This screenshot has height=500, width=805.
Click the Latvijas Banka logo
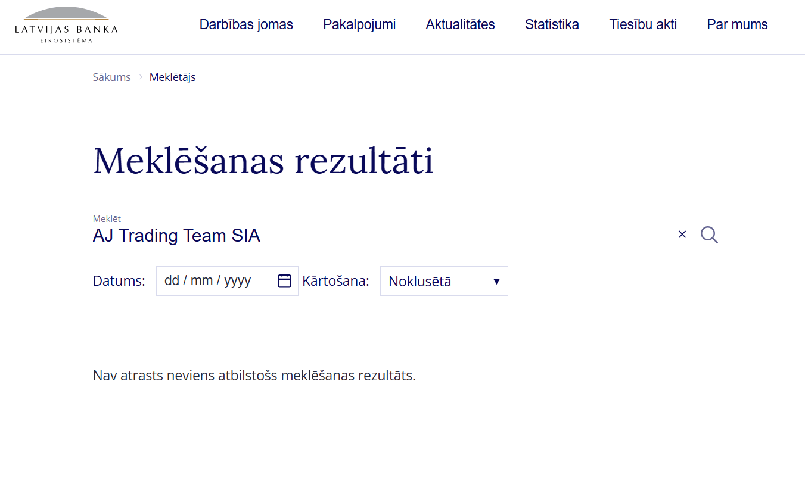click(x=66, y=25)
